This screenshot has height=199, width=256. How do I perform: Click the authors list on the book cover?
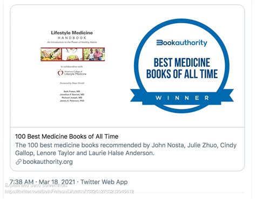point(72,96)
